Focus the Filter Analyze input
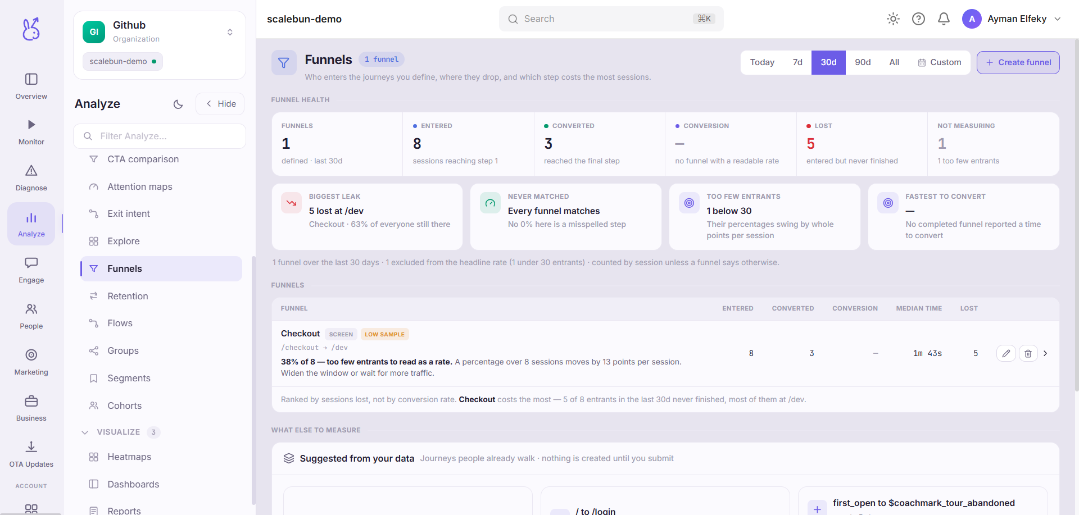The image size is (1079, 515). [160, 136]
